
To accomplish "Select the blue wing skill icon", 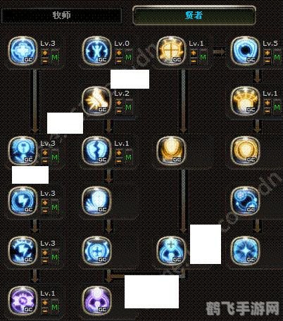I will (x=96, y=201).
